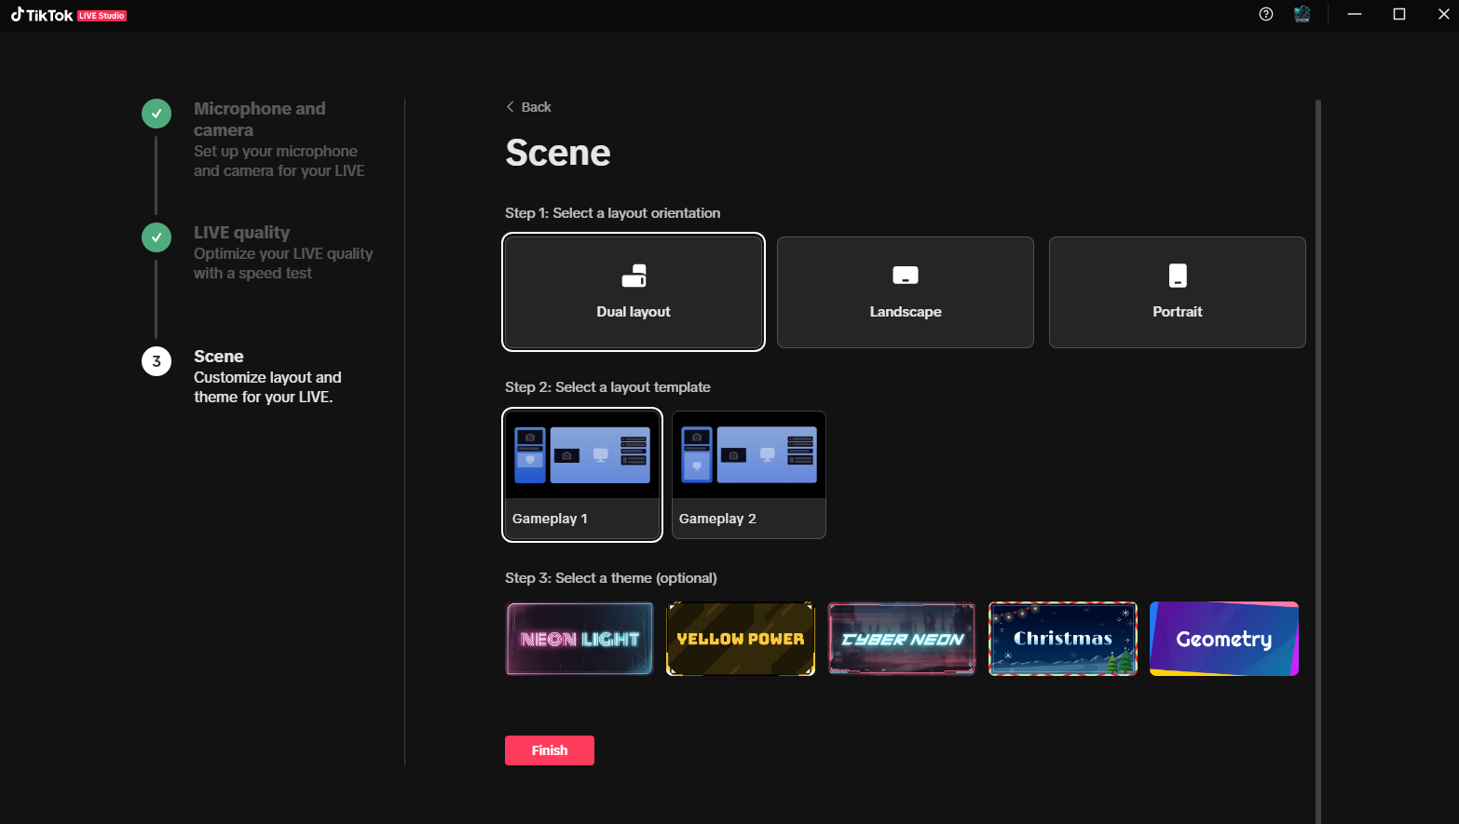The width and height of the screenshot is (1459, 824).
Task: Apply the Geometry theme
Action: [1224, 639]
